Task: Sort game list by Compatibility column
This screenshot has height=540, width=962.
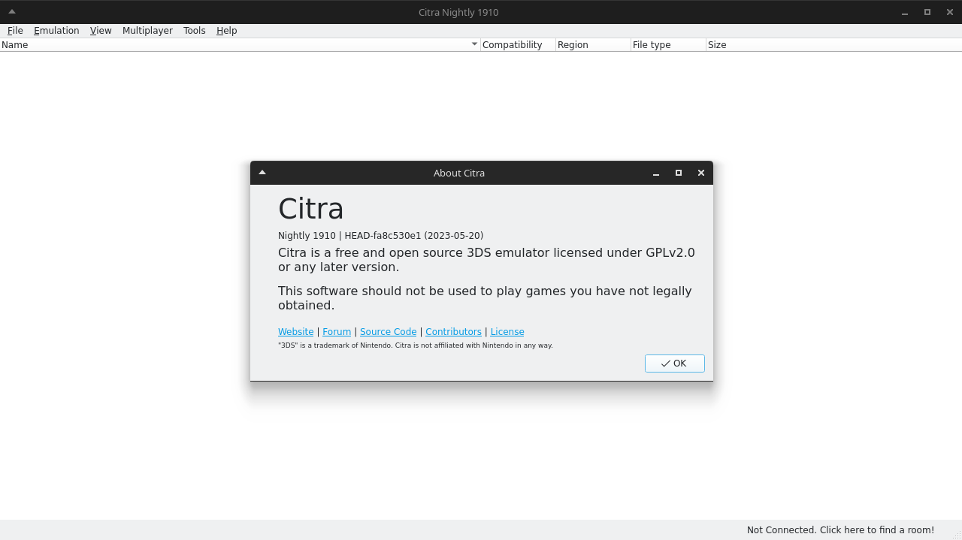Action: point(518,45)
